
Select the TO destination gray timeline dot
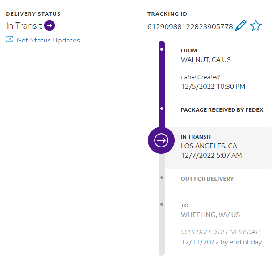click(x=161, y=204)
